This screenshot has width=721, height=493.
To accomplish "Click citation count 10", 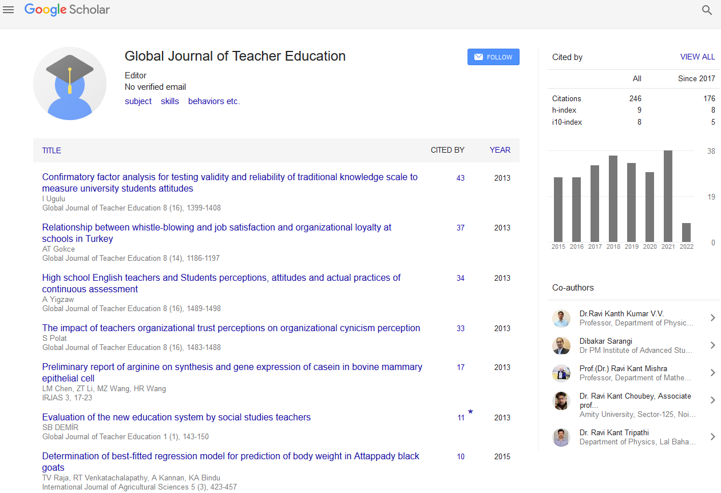I will 461,456.
